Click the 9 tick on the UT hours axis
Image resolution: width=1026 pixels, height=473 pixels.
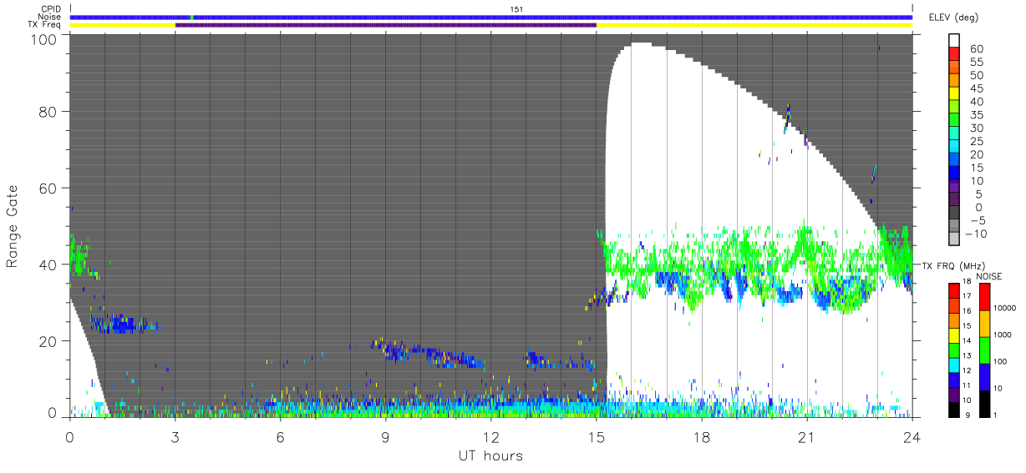click(x=386, y=437)
